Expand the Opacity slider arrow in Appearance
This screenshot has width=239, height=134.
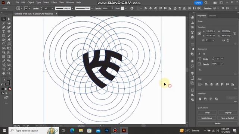(222, 64)
